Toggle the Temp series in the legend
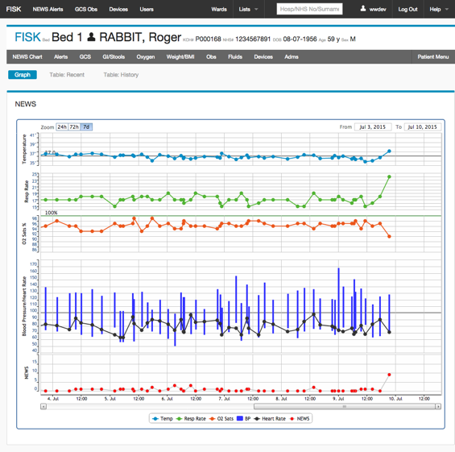 point(163,419)
